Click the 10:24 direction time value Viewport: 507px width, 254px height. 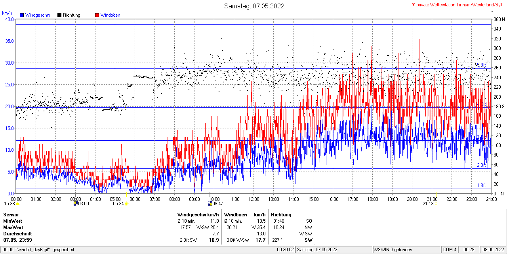click(279, 227)
